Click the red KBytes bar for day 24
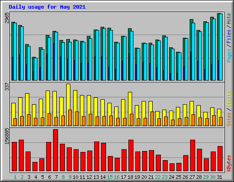The width and height of the screenshot is (234, 182). pyautogui.click(x=172, y=167)
